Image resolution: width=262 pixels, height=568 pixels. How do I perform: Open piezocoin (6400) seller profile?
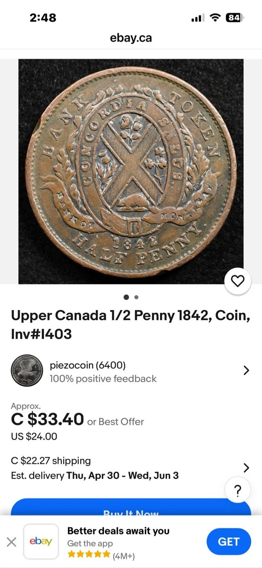pyautogui.click(x=87, y=365)
